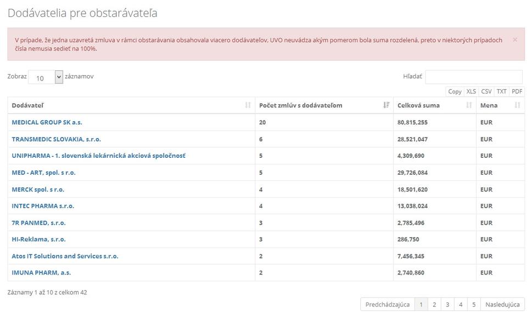This screenshot has height=325, width=532.
Task: Open MERCK spol. s r.o. link
Action: 38,190
